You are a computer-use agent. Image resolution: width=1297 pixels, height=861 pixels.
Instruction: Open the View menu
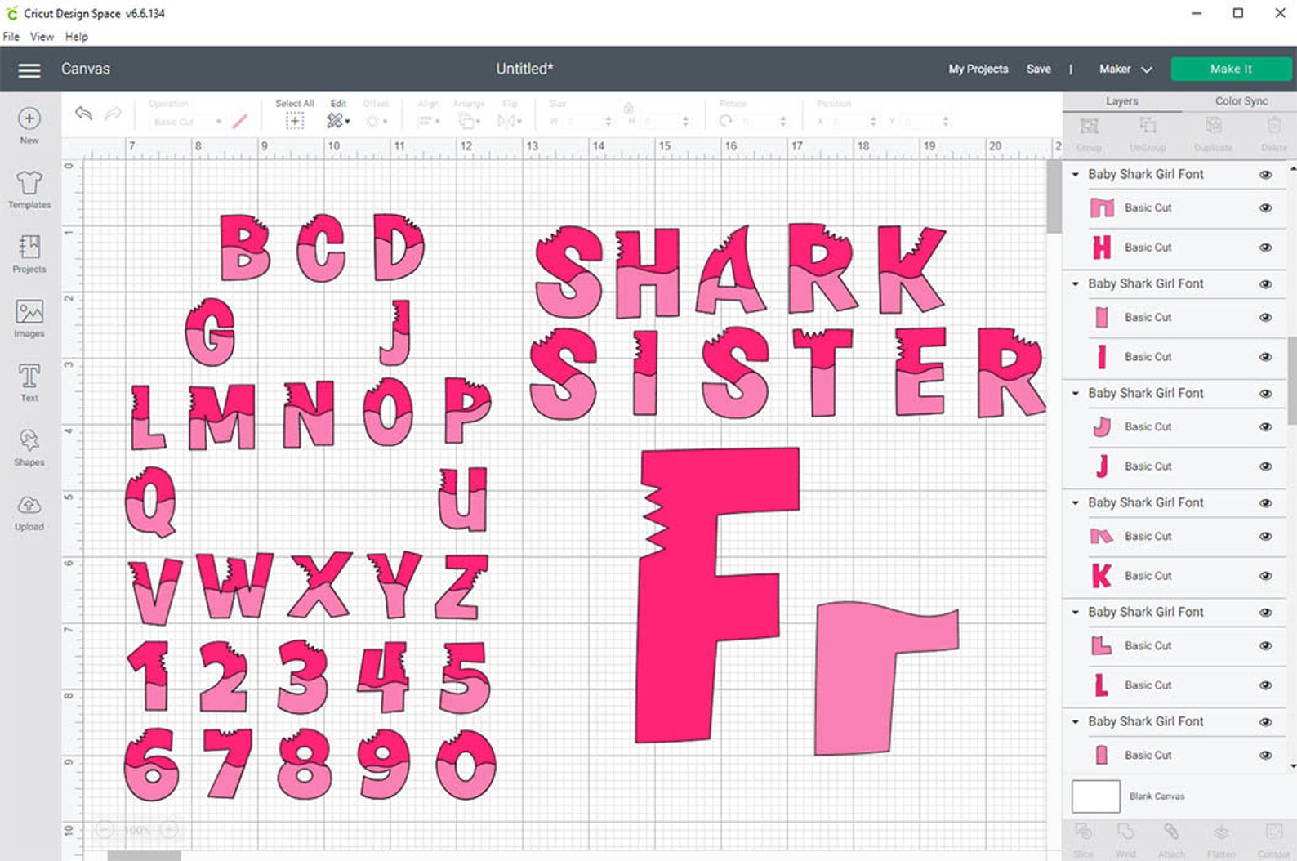[42, 37]
